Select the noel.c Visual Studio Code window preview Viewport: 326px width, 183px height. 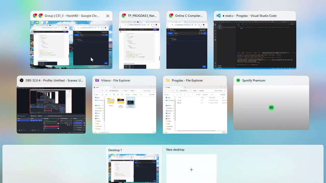[255, 45]
